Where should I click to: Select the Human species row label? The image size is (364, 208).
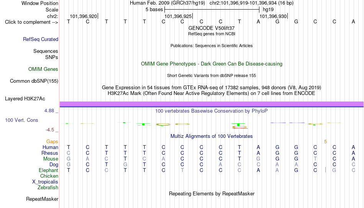click(x=50, y=147)
